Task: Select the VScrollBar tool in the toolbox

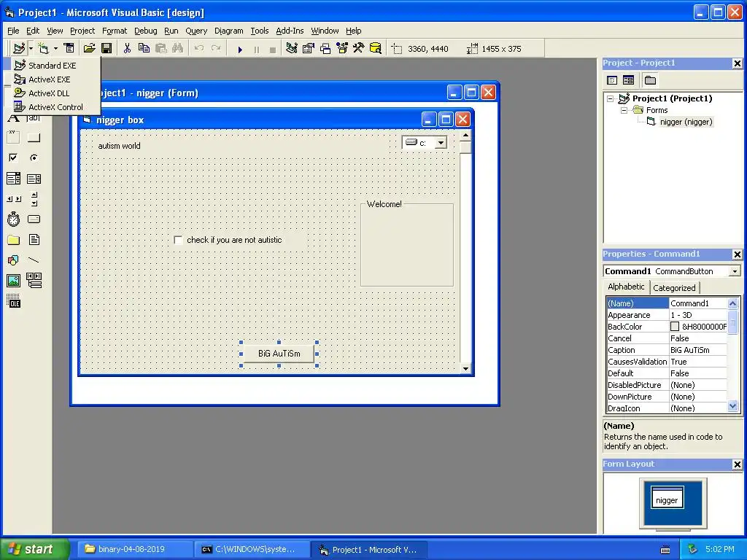Action: point(34,199)
